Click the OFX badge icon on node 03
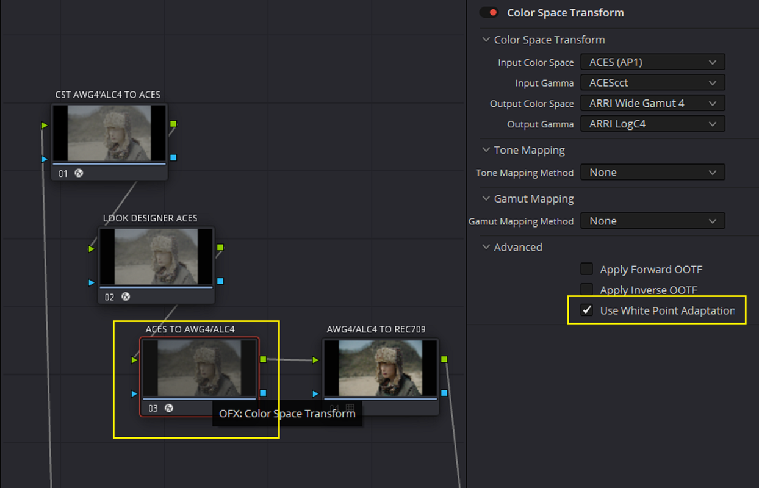 point(169,408)
